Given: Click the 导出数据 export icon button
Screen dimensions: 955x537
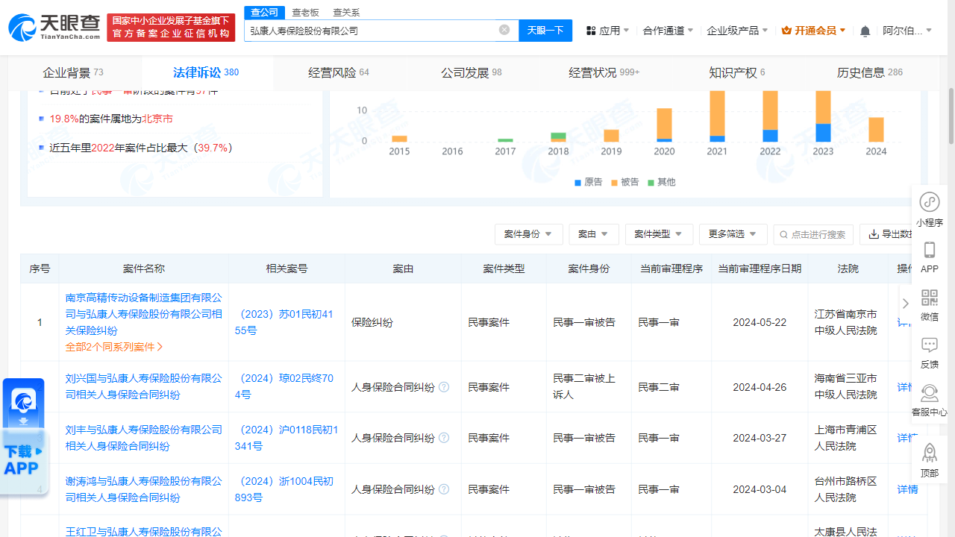Looking at the screenshot, I should (888, 234).
